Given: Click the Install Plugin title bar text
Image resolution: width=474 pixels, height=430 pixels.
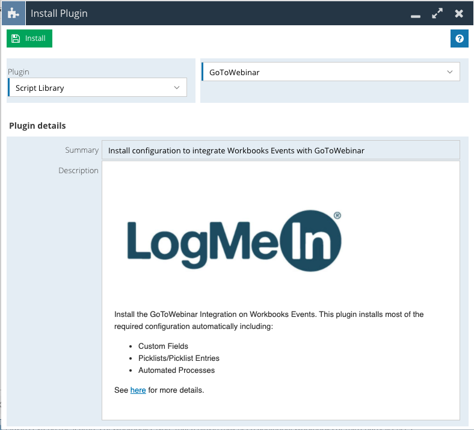Looking at the screenshot, I should point(59,13).
